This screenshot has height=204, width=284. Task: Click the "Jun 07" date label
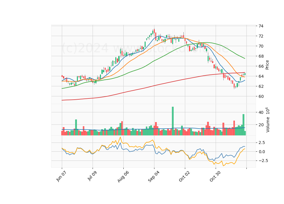[61, 176]
